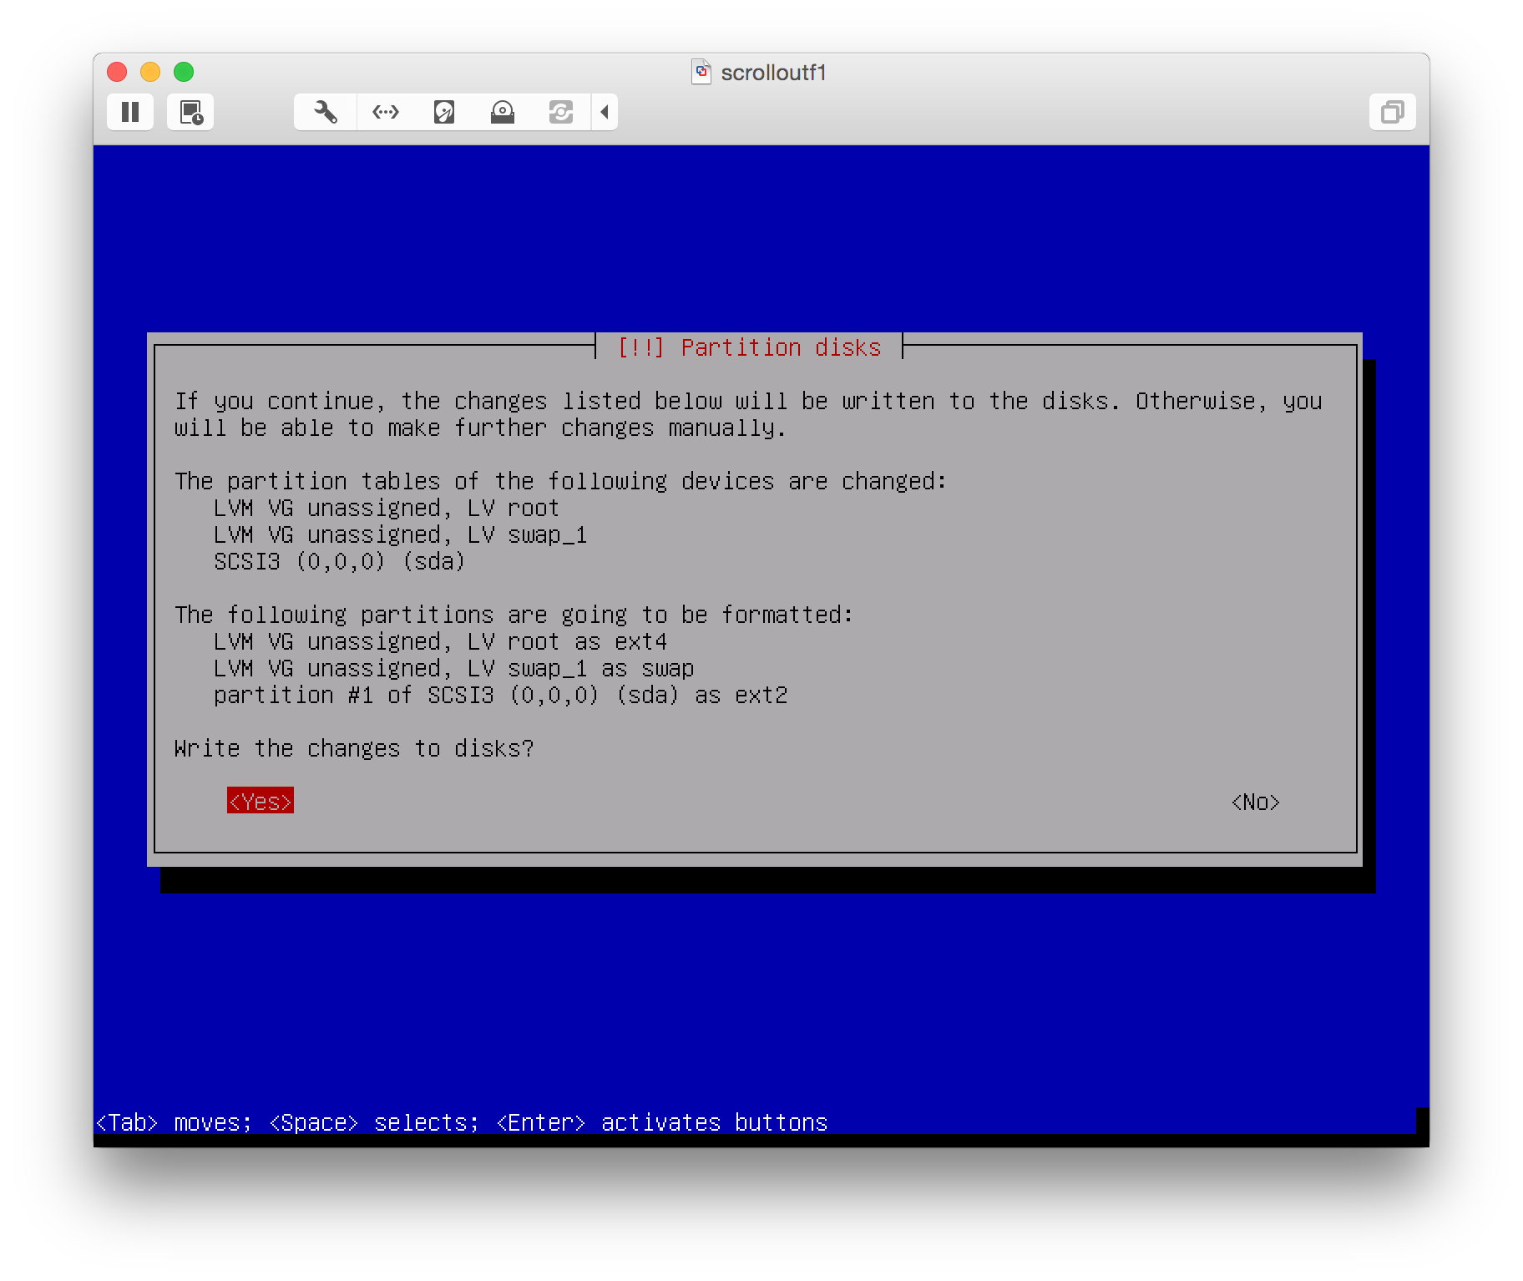
Task: Pause the virtual machine
Action: point(130,112)
